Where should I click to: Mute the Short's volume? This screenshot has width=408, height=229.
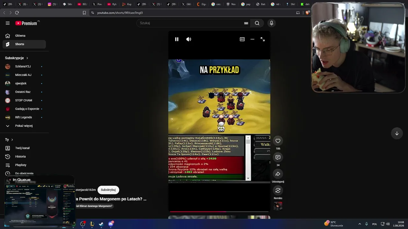pos(189,39)
